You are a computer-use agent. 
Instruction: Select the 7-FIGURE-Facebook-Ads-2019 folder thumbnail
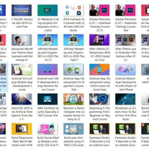[x=21, y=10]
